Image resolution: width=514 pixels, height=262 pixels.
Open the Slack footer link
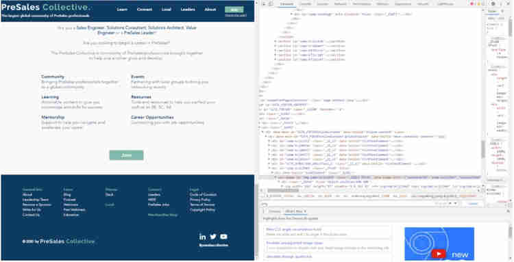point(110,195)
